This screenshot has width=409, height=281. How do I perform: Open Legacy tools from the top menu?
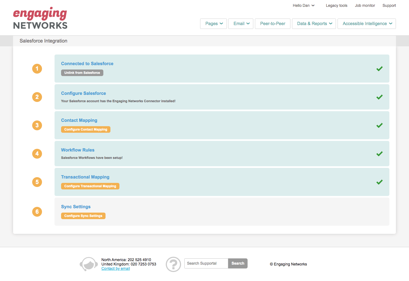(x=336, y=5)
